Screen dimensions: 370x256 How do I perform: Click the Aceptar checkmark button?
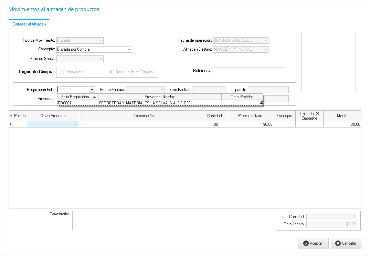pos(313,243)
